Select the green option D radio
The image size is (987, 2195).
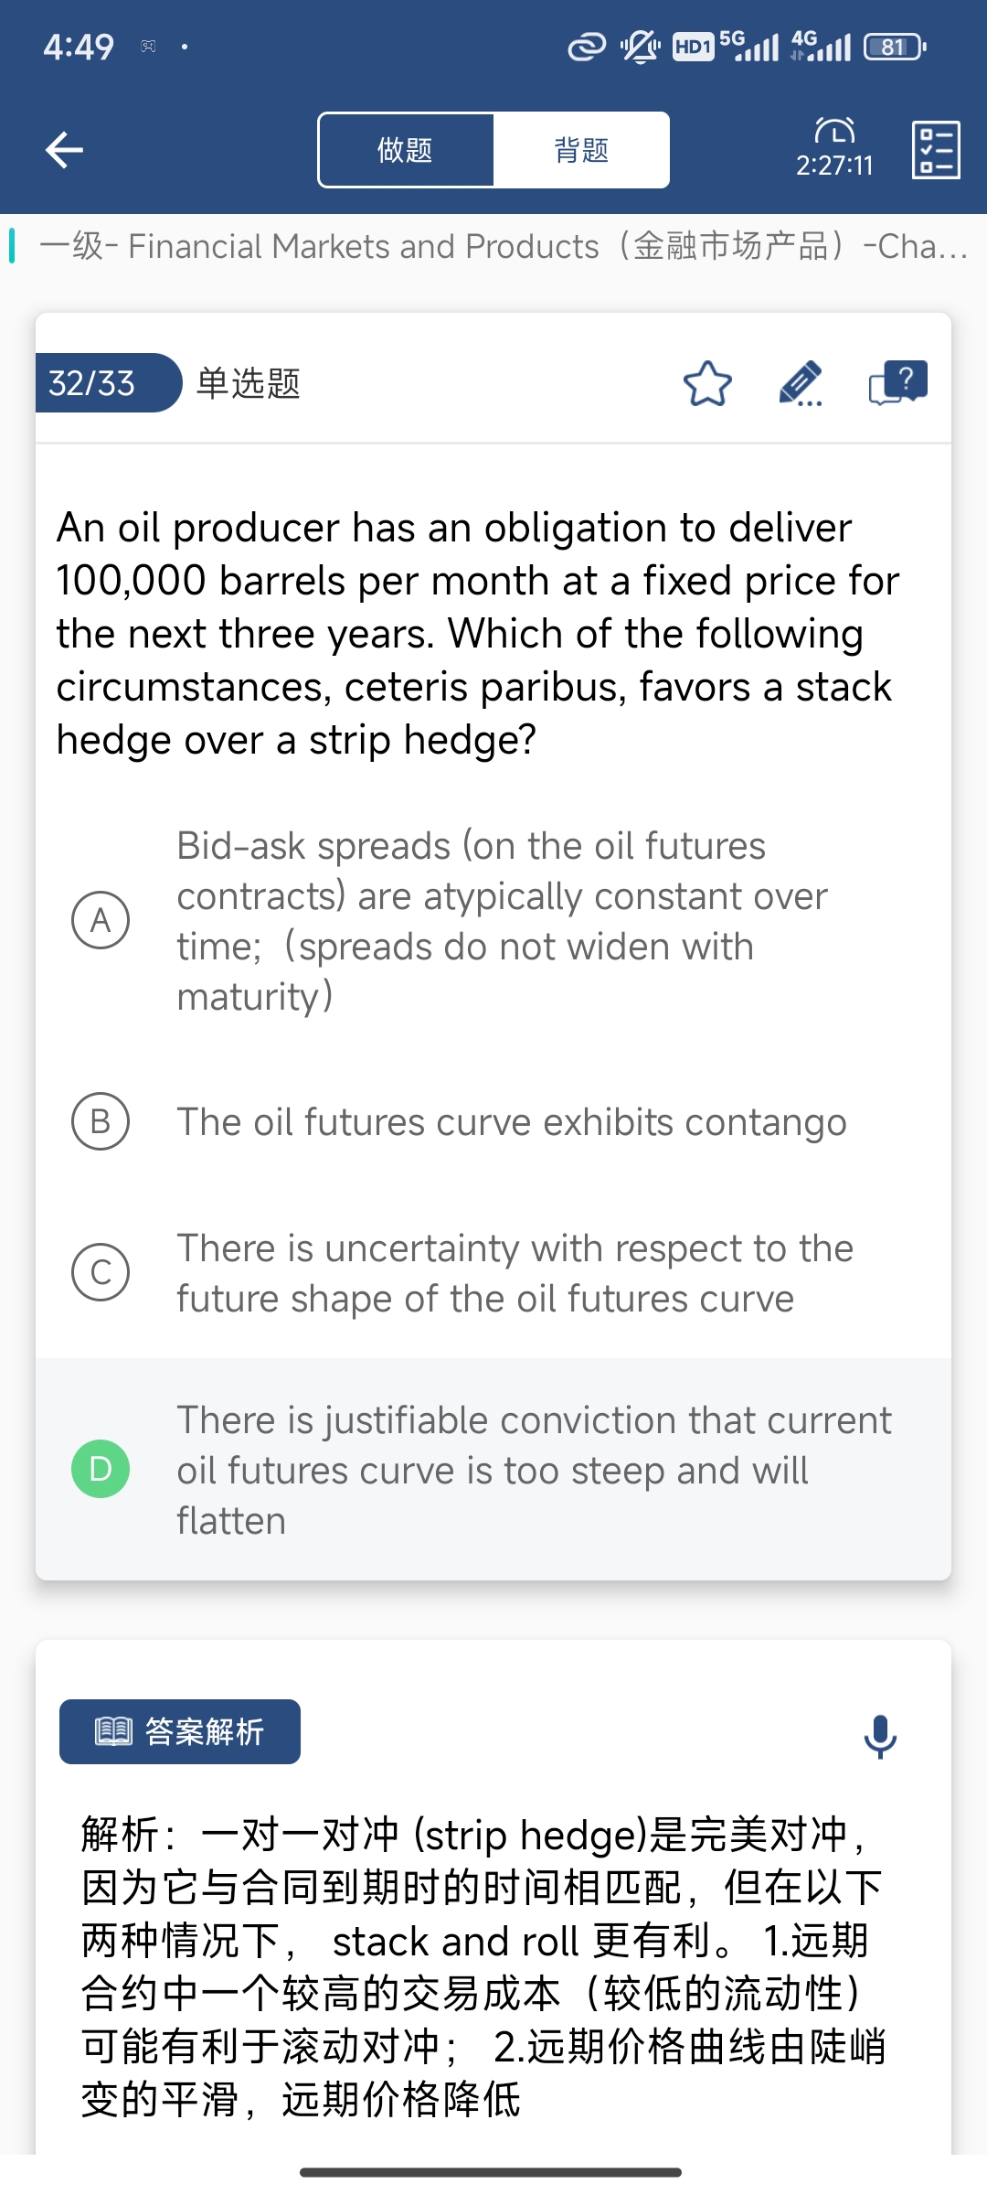(101, 1469)
